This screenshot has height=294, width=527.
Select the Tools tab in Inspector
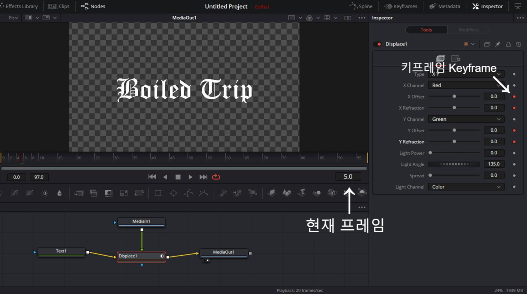426,30
